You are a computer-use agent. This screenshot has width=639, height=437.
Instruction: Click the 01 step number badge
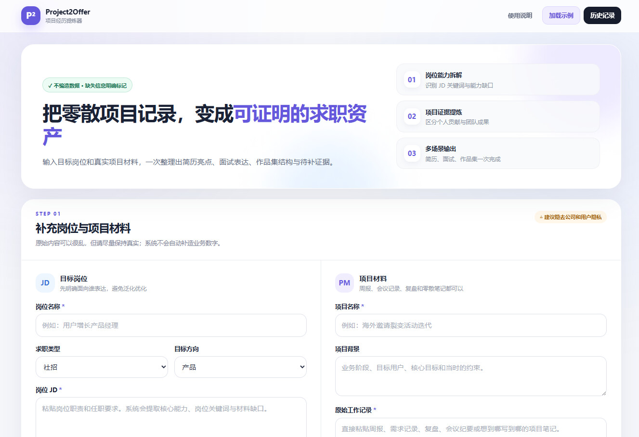[412, 80]
